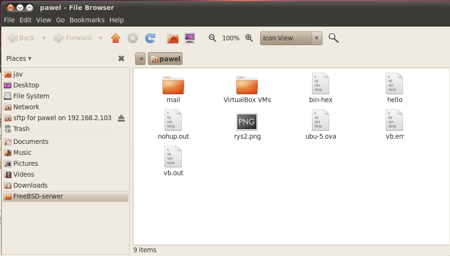Select FreeBSD-serwer in the sidebar
The image size is (450, 256).
point(38,196)
